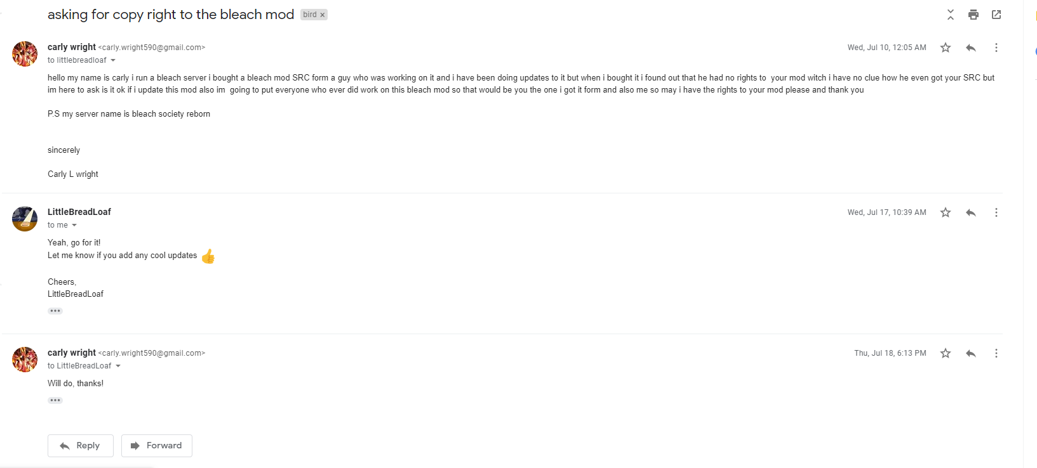Viewport: 1037px width, 468px height.
Task: Expand recipient details for the last message to LittleBreadLoaf
Action: (118, 366)
